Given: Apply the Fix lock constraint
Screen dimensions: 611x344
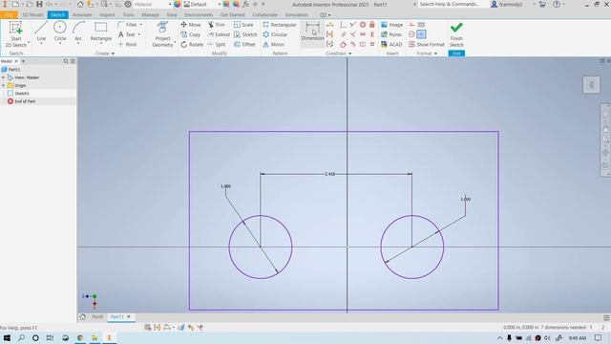Looking at the screenshot, I should point(372,25).
